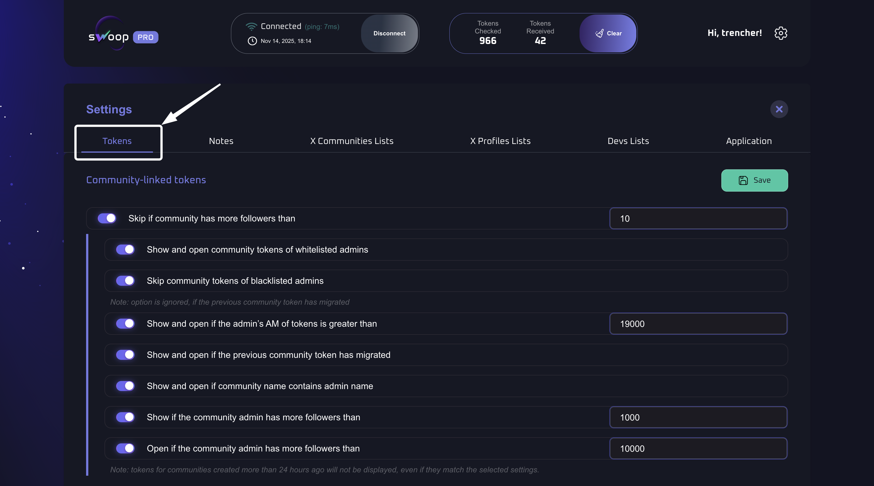Disable 'Show and open community tokens of whitelisted admins'

125,250
